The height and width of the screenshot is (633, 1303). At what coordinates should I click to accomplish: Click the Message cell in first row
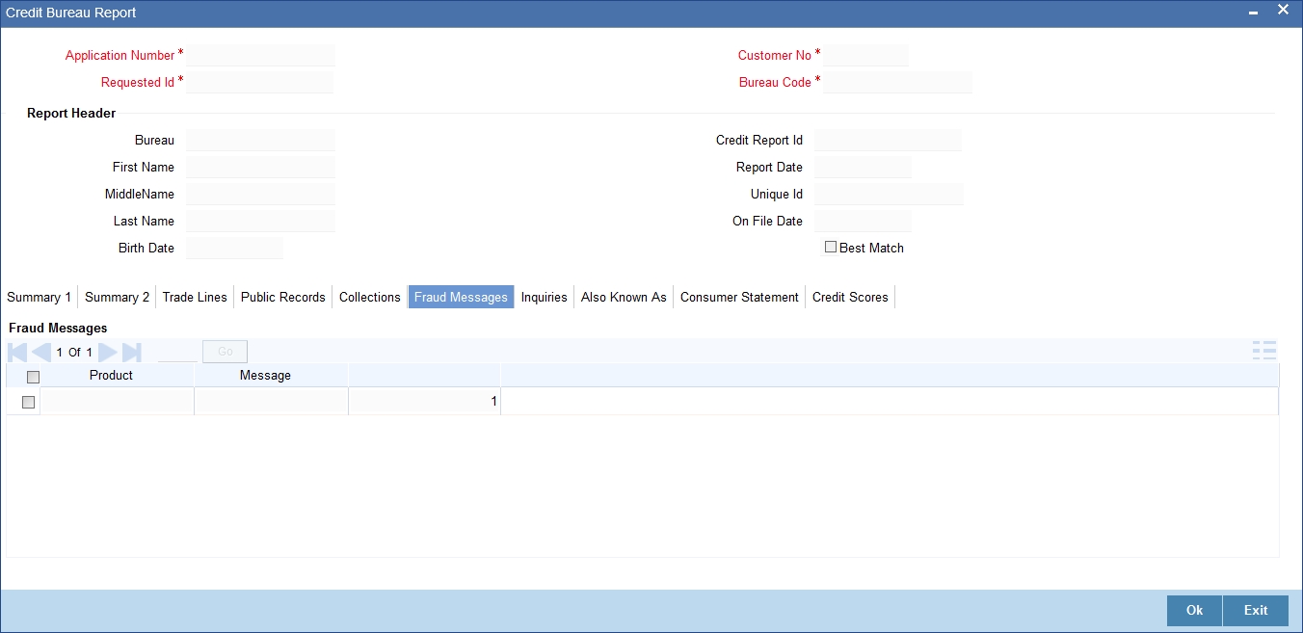[x=271, y=402]
